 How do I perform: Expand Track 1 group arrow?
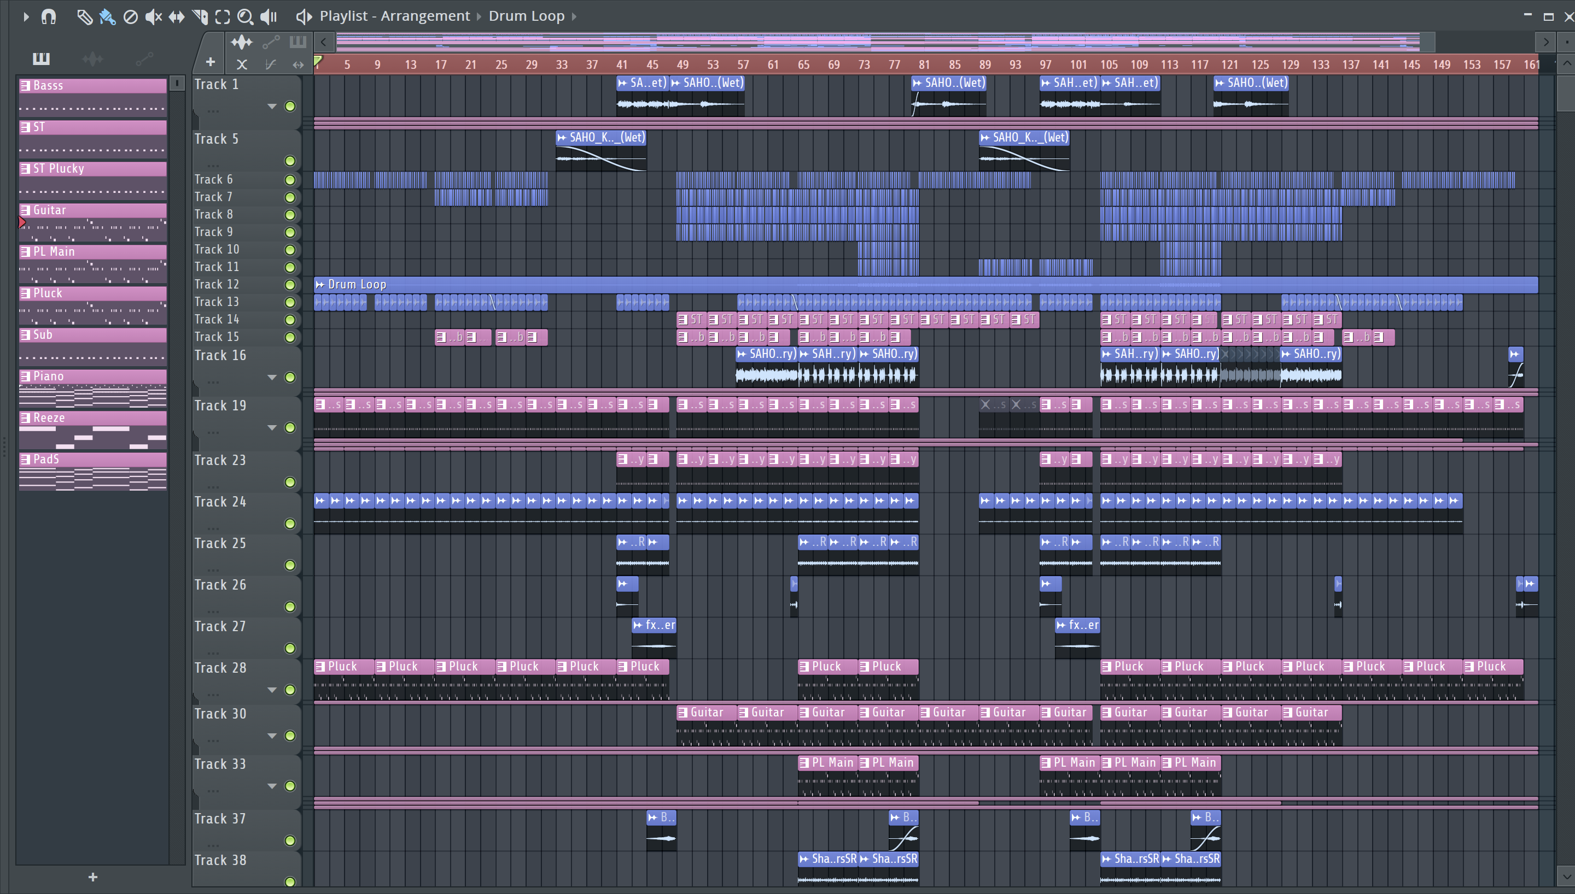pyautogui.click(x=271, y=106)
